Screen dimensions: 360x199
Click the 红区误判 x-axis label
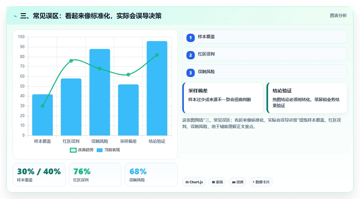click(71, 142)
